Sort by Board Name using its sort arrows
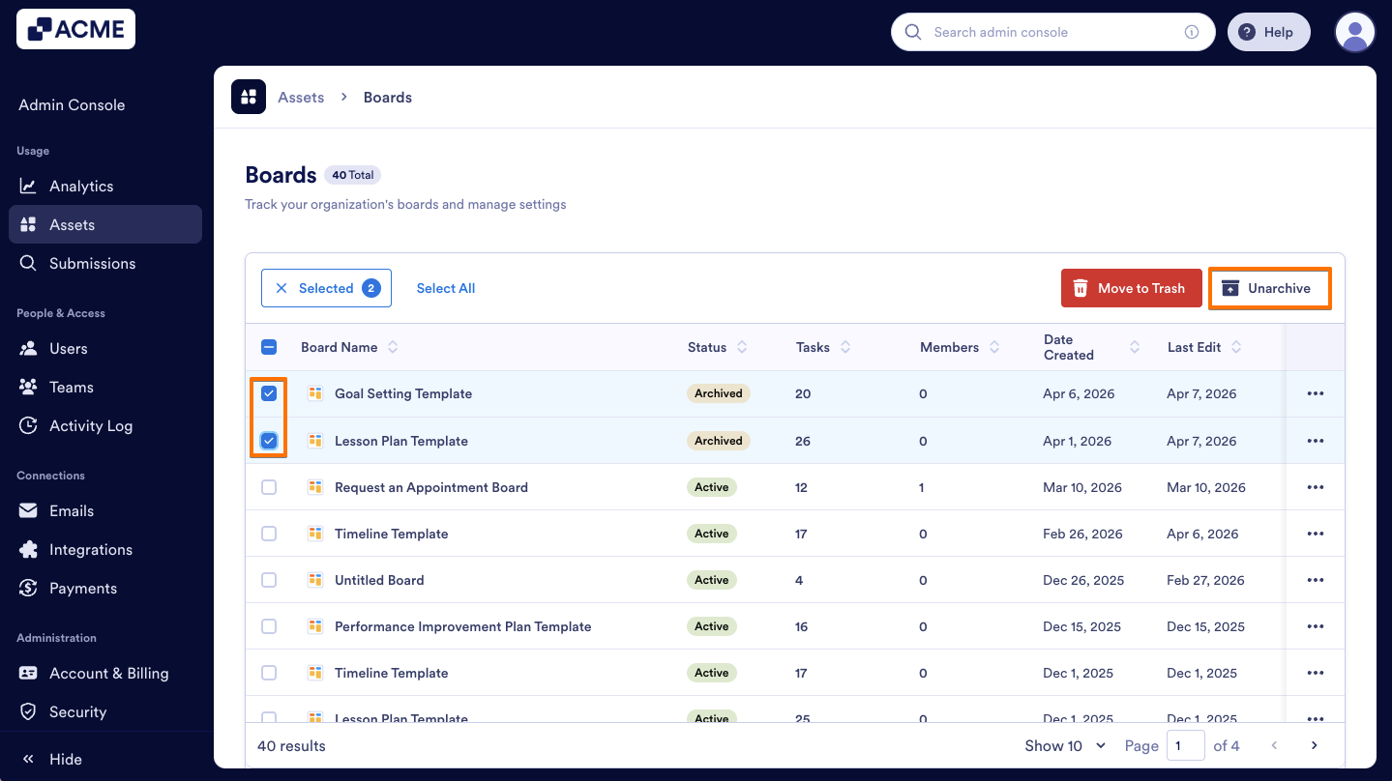The width and height of the screenshot is (1392, 781). click(x=393, y=346)
